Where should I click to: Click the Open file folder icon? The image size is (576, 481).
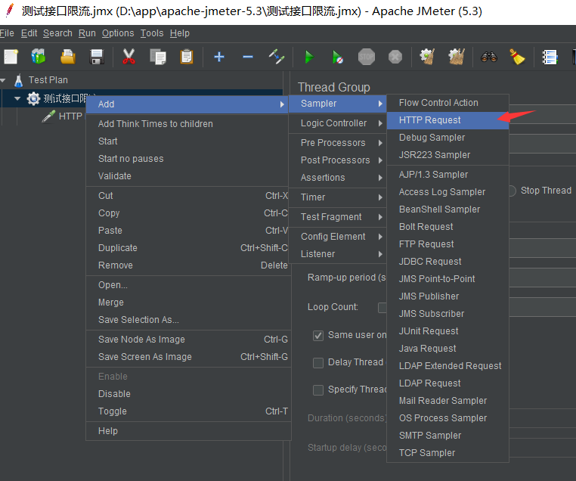pos(68,57)
